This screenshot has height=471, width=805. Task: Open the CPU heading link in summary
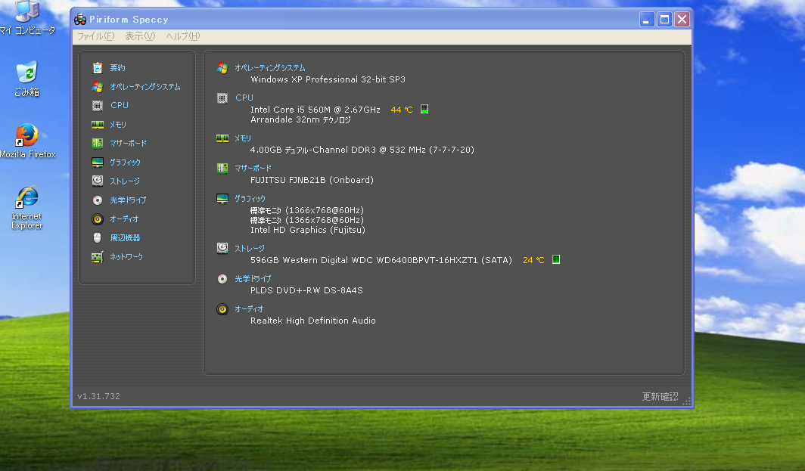click(244, 98)
